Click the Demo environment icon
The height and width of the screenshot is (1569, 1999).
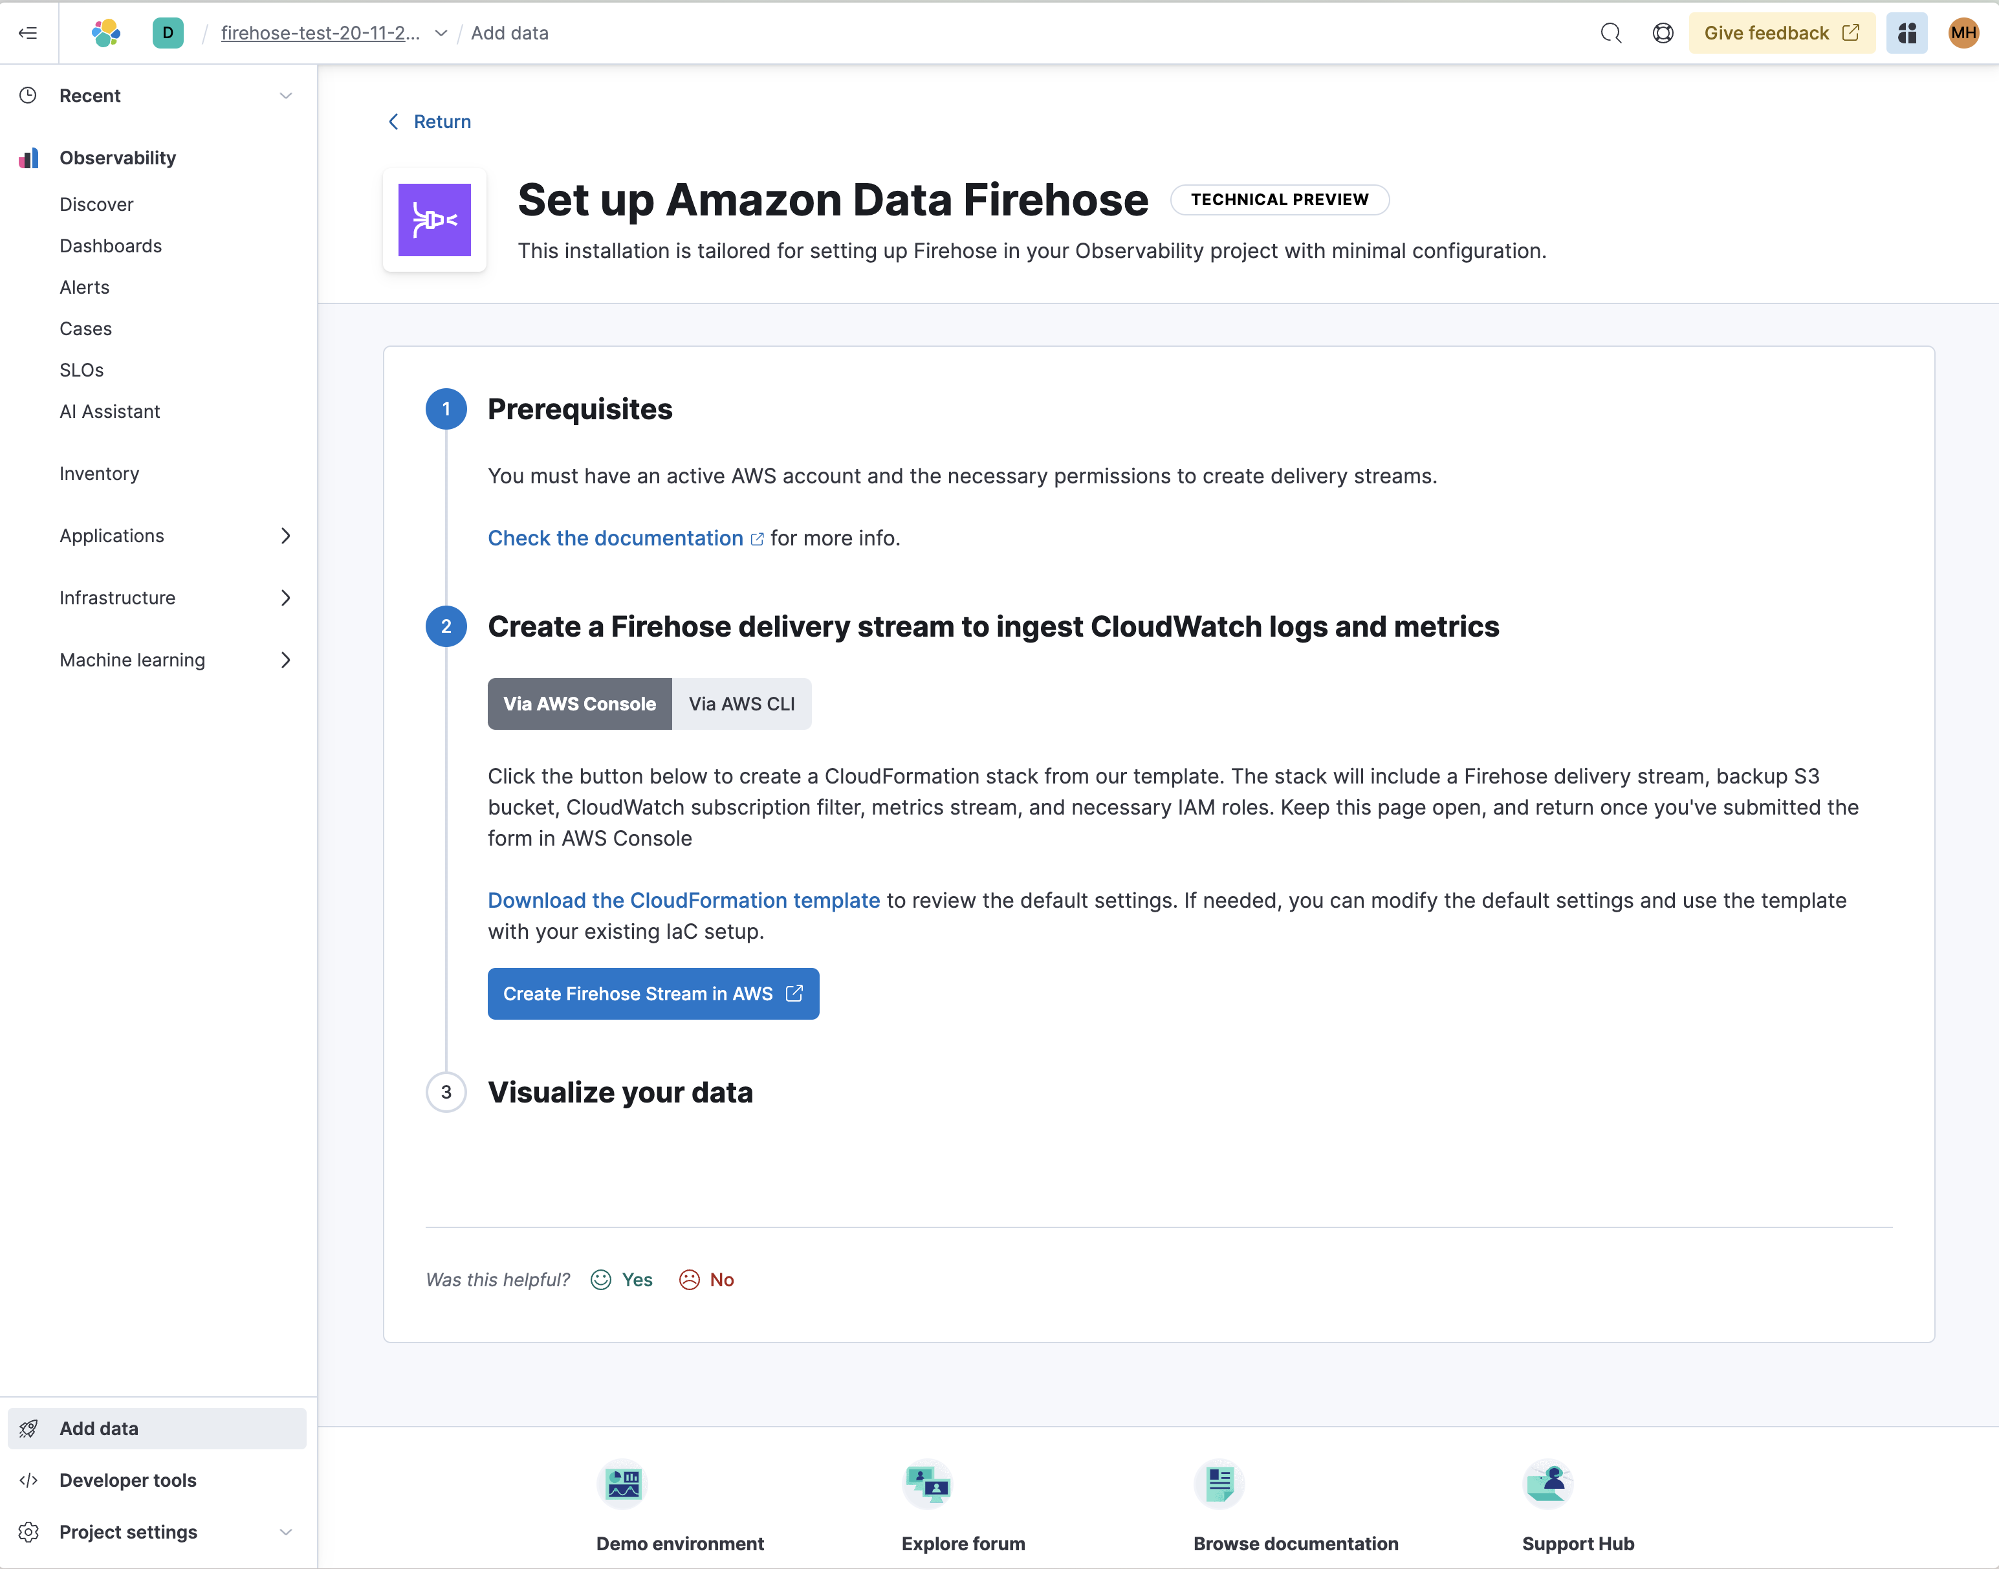(x=622, y=1484)
